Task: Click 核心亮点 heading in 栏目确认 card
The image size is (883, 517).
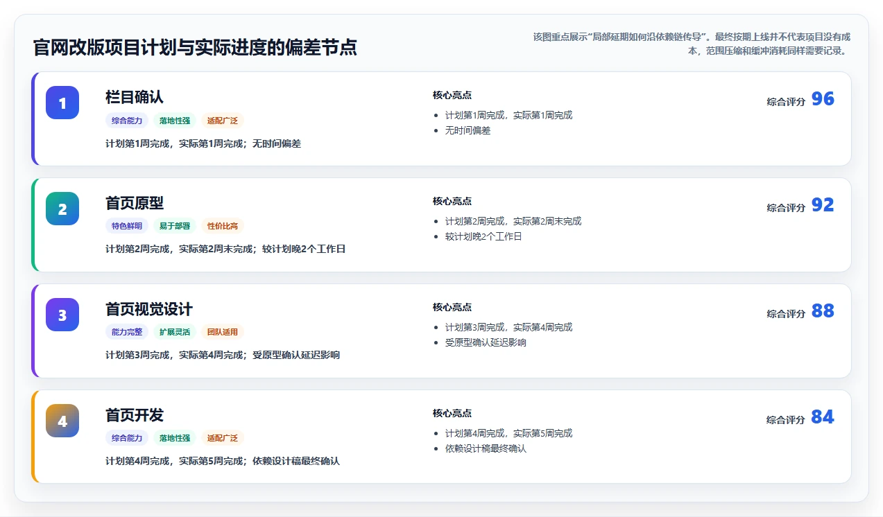Action: tap(452, 96)
